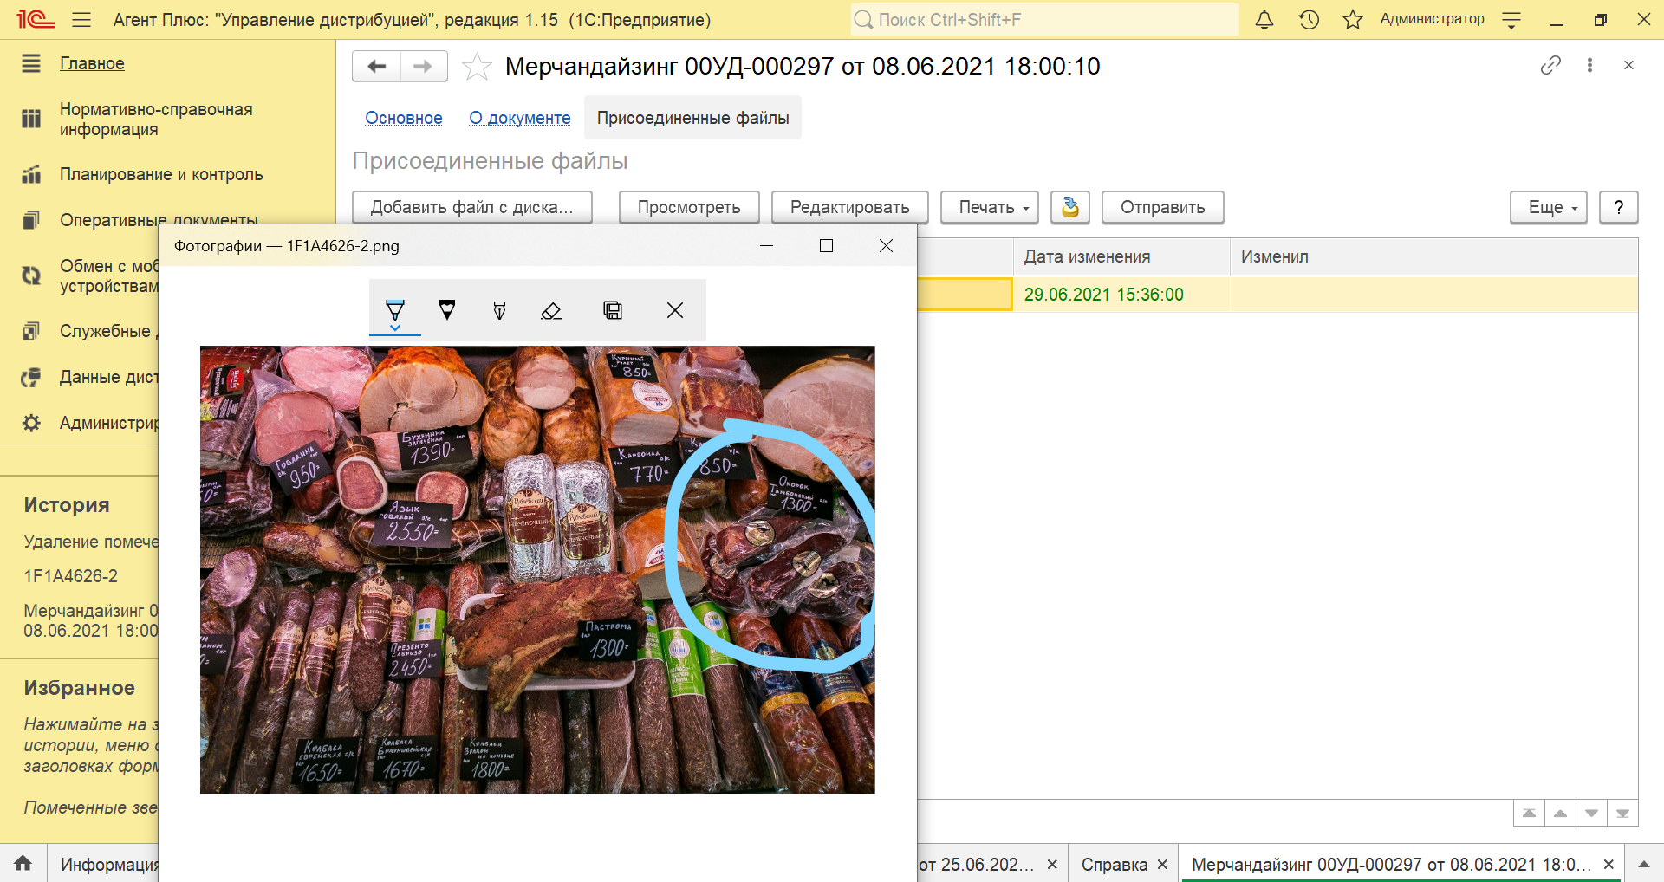Save the drawing with save icon
The height and width of the screenshot is (882, 1664).
pyautogui.click(x=613, y=310)
